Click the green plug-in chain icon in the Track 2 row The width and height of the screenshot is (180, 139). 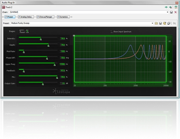166,7
